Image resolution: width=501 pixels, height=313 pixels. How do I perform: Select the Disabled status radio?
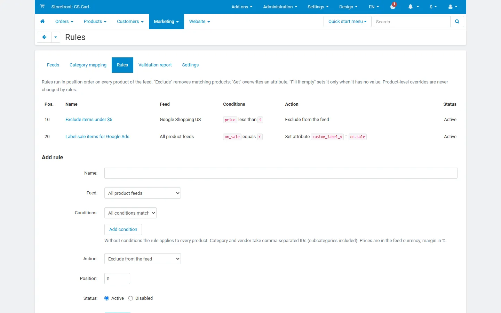point(131,298)
